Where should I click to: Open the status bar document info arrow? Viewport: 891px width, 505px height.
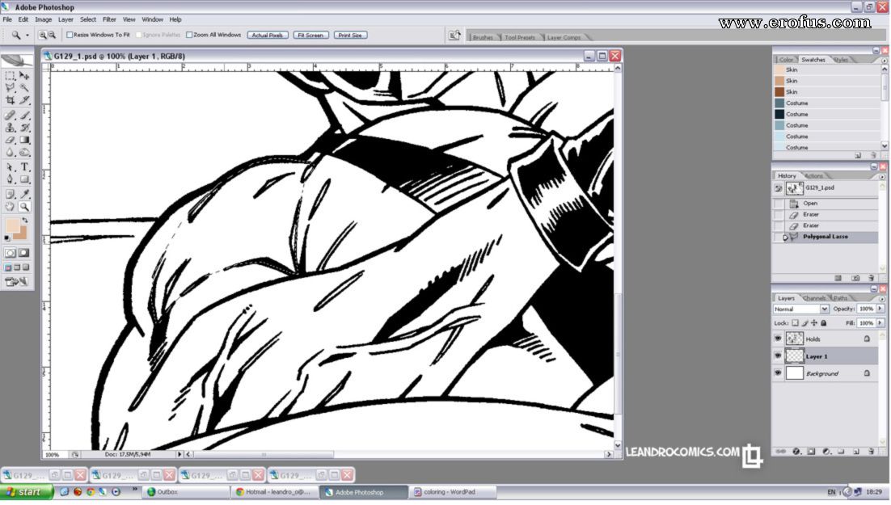[179, 454]
